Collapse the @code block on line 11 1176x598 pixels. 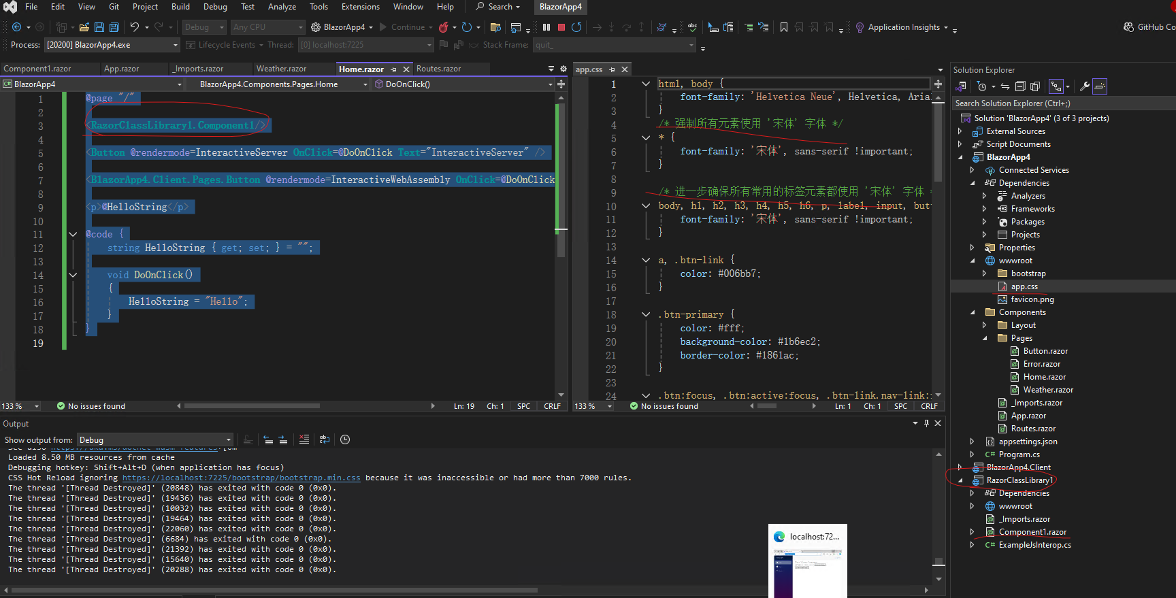coord(73,234)
